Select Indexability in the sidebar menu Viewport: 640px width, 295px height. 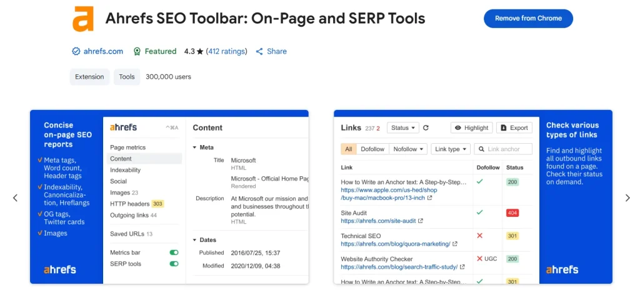click(x=126, y=170)
